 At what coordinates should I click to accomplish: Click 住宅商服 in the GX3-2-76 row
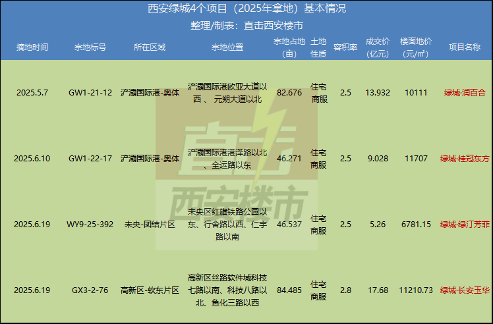click(319, 290)
